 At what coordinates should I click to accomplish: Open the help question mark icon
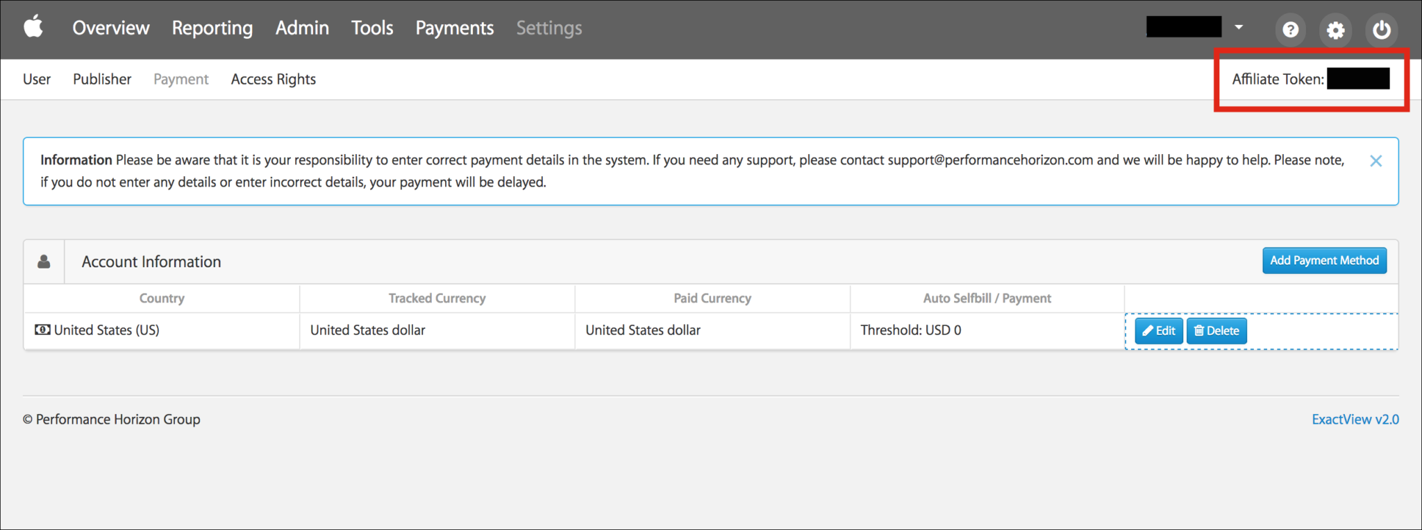(x=1290, y=30)
